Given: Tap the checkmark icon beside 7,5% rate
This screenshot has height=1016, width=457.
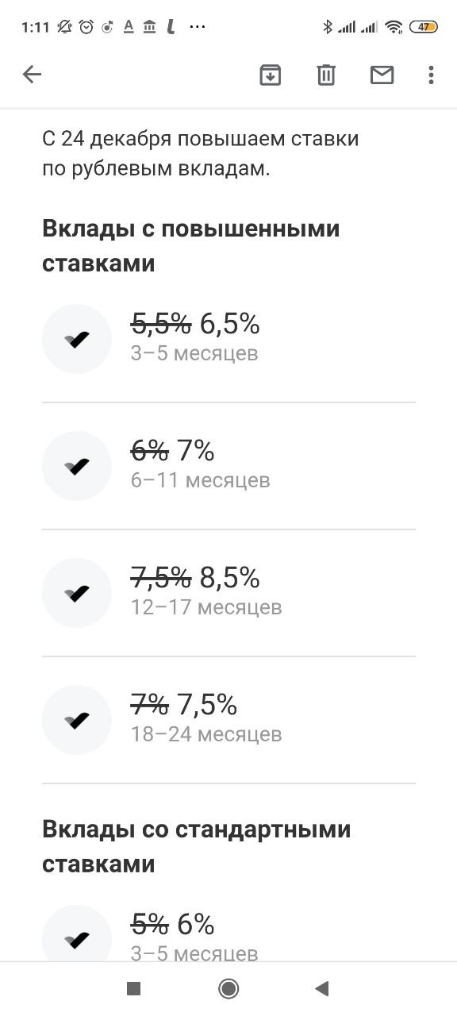Looking at the screenshot, I should pyautogui.click(x=77, y=720).
